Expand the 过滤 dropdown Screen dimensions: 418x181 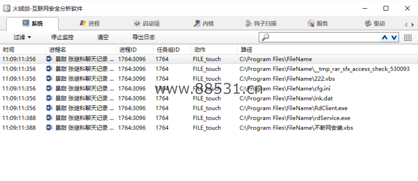tap(22, 37)
